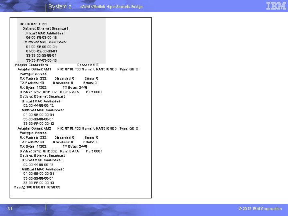Select 'Unicast MAC Addresses:' in the LINUX3 block
Viewport: 288px width, 216px height.
[x=44, y=33]
